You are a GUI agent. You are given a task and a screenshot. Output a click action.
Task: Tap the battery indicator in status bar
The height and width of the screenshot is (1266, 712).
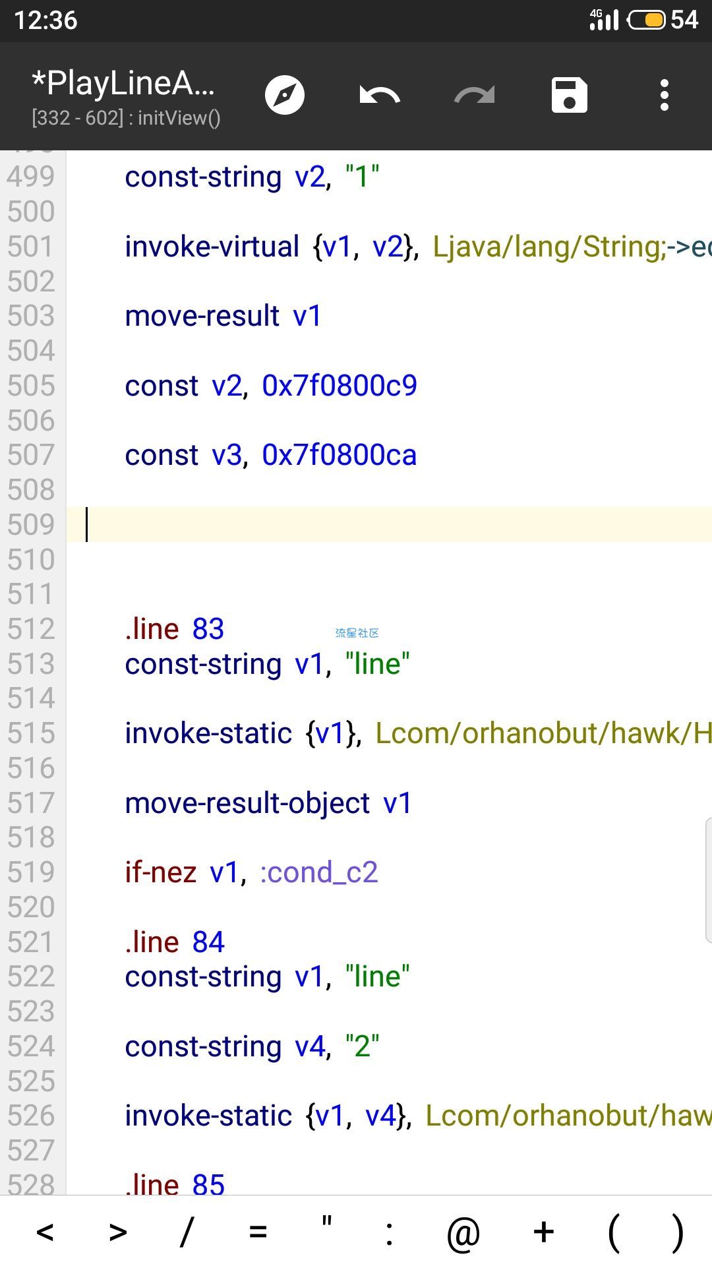(646, 20)
